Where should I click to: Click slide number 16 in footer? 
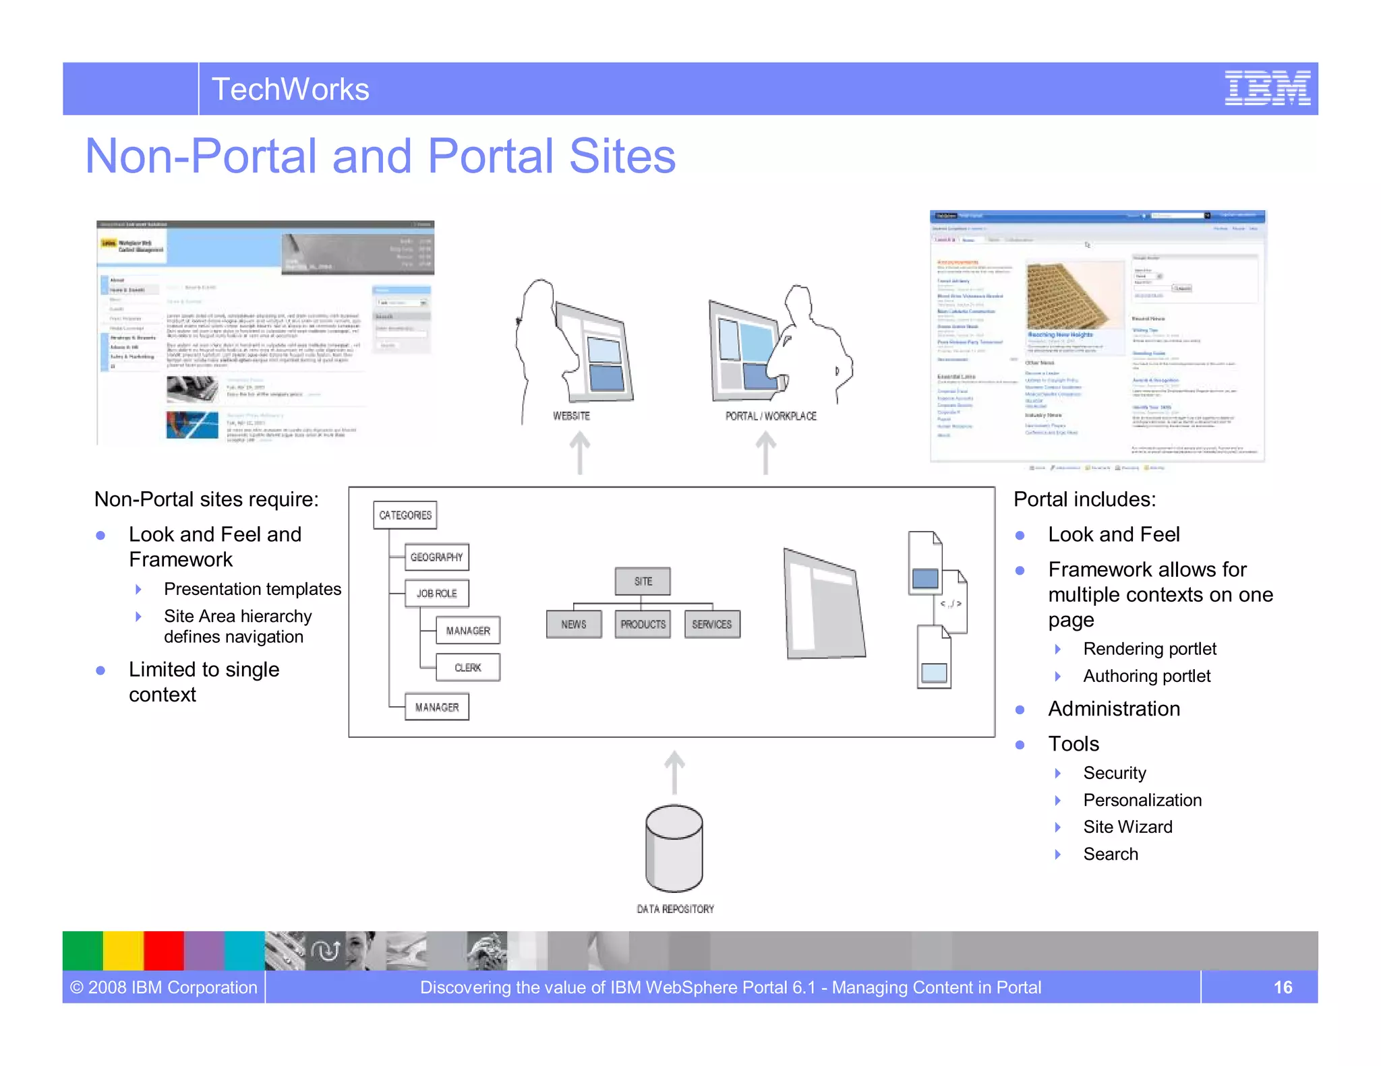point(1283,987)
